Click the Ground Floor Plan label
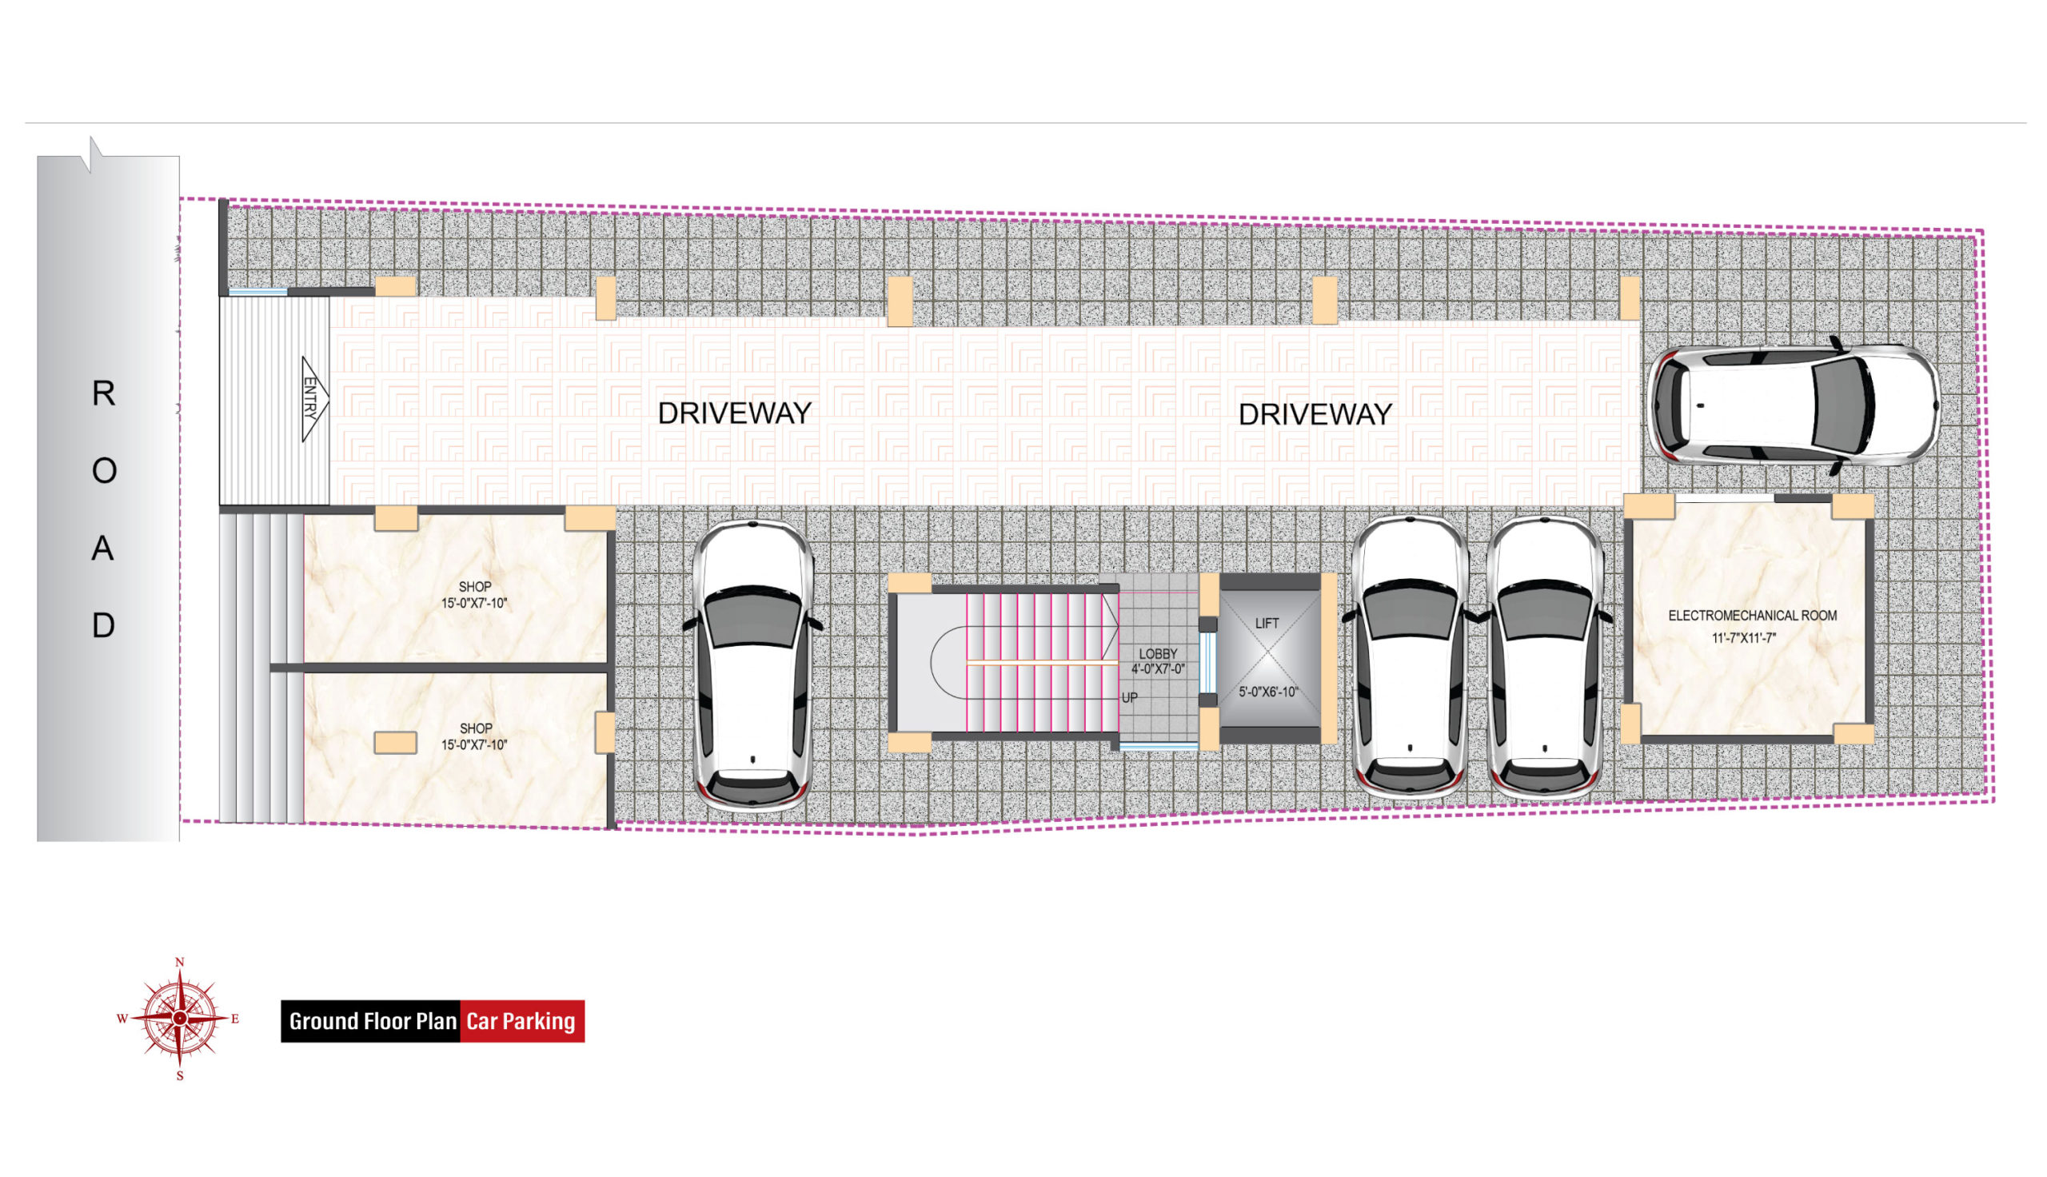 pyautogui.click(x=372, y=1021)
